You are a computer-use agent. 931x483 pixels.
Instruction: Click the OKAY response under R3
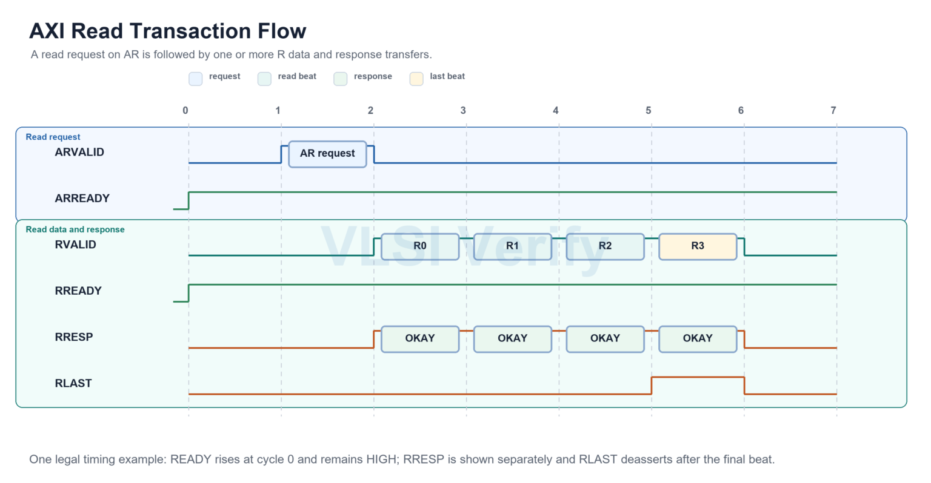pos(698,339)
